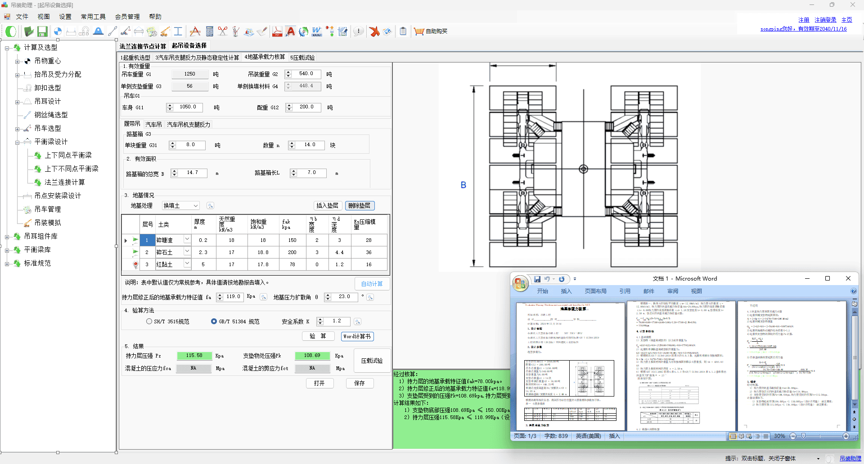Open the calculator tool icon
This screenshot has height=464, width=864.
click(x=209, y=31)
